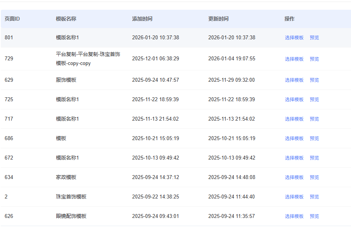Preview the 眼镜配饰模板 template
Image resolution: width=351 pixels, height=230 pixels.
point(314,216)
